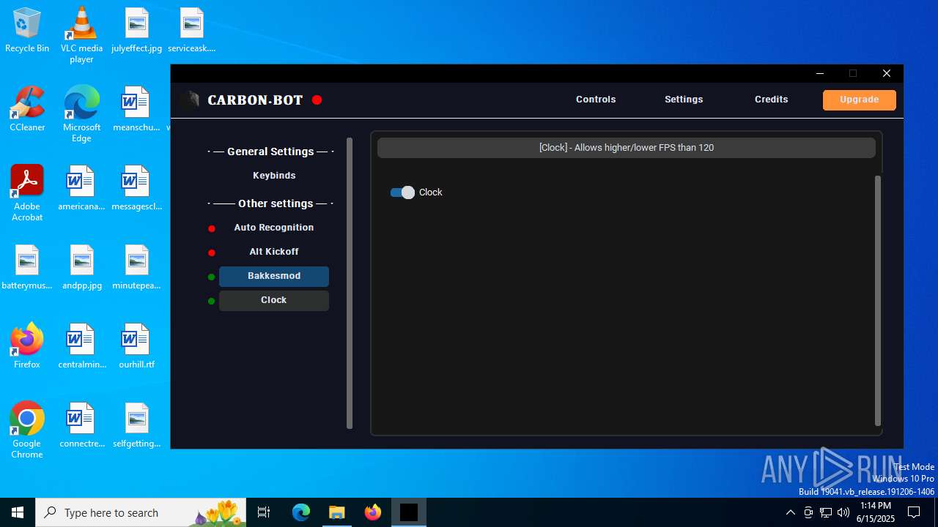Viewport: 938px width, 527px height.
Task: Open network status in system tray
Action: click(x=825, y=512)
